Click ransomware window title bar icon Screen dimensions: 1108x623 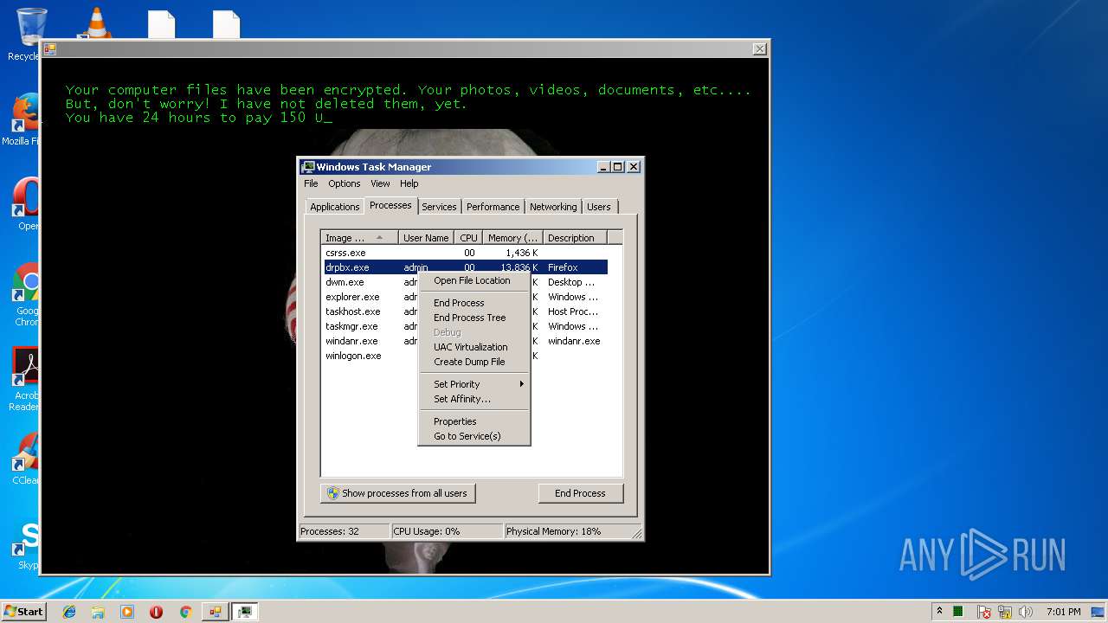50,49
